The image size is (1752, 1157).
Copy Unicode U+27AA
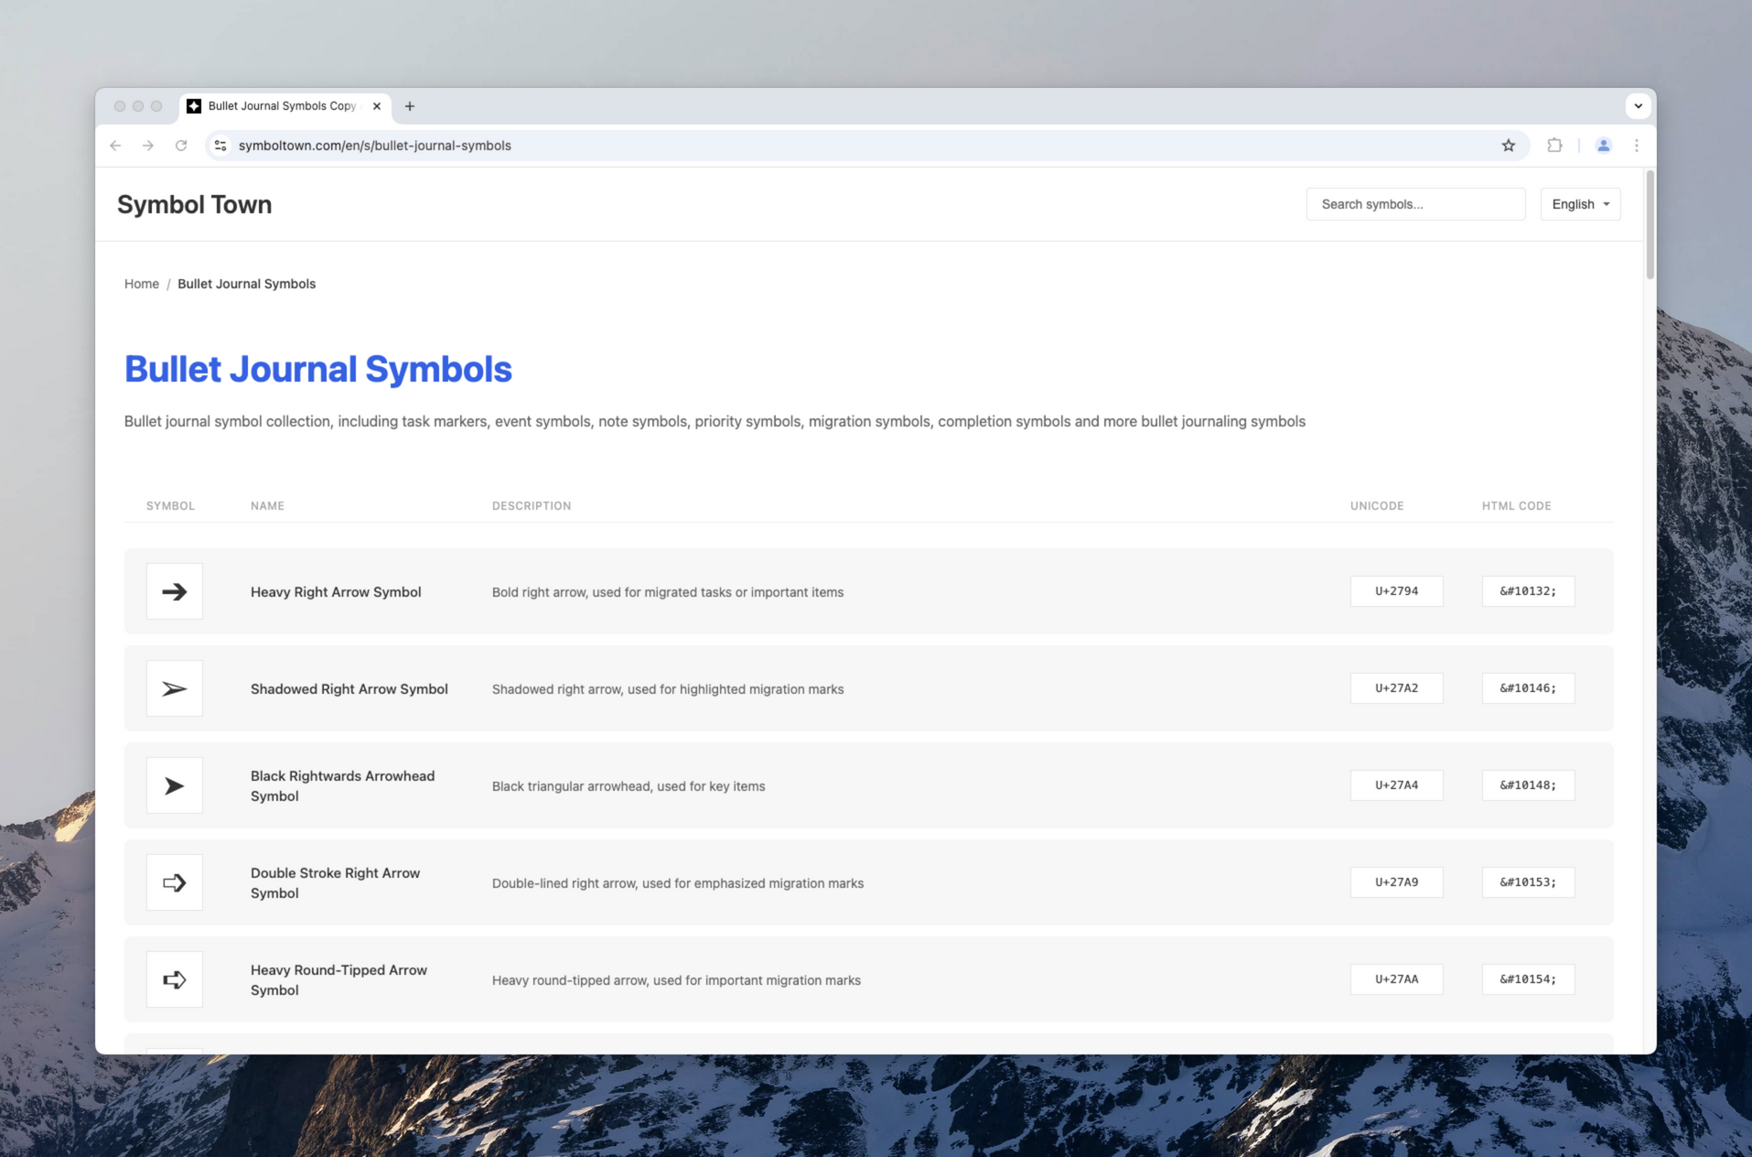[1396, 979]
